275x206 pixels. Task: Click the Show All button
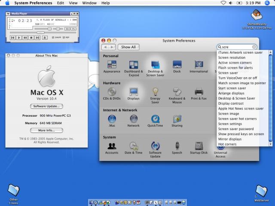pyautogui.click(x=128, y=47)
